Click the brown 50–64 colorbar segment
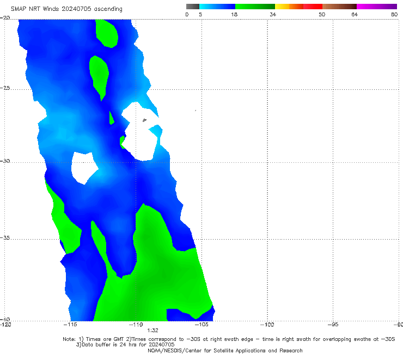Viewport: 403px width, 354px height. pyautogui.click(x=339, y=7)
